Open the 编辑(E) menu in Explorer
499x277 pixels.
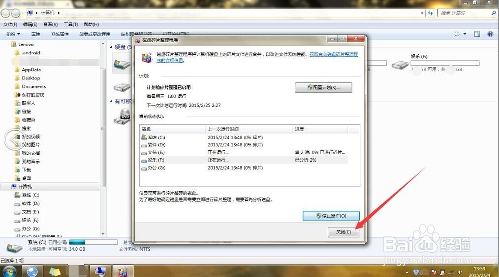pos(30,24)
